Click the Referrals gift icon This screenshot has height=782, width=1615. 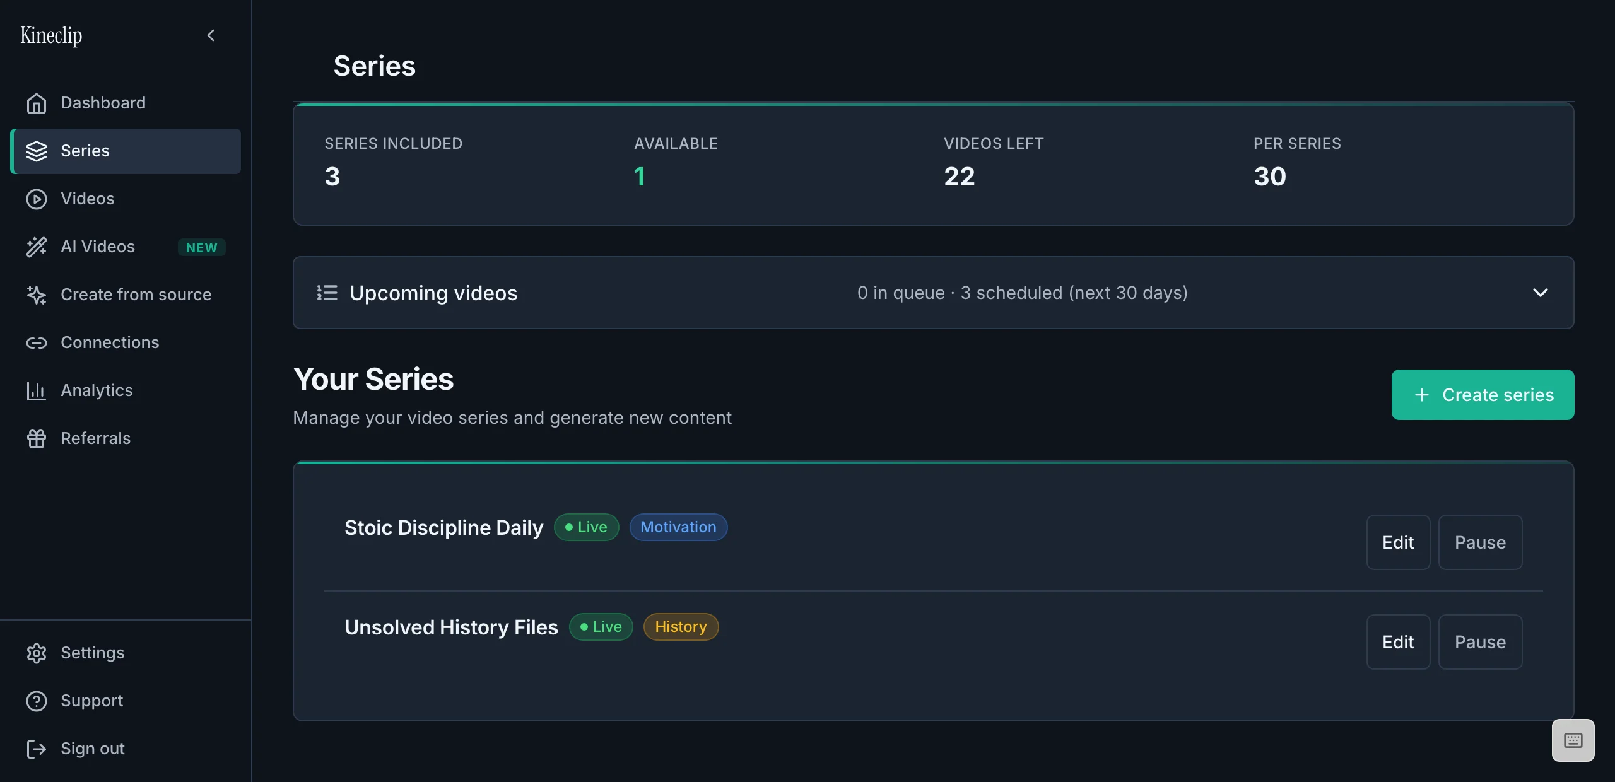point(36,438)
